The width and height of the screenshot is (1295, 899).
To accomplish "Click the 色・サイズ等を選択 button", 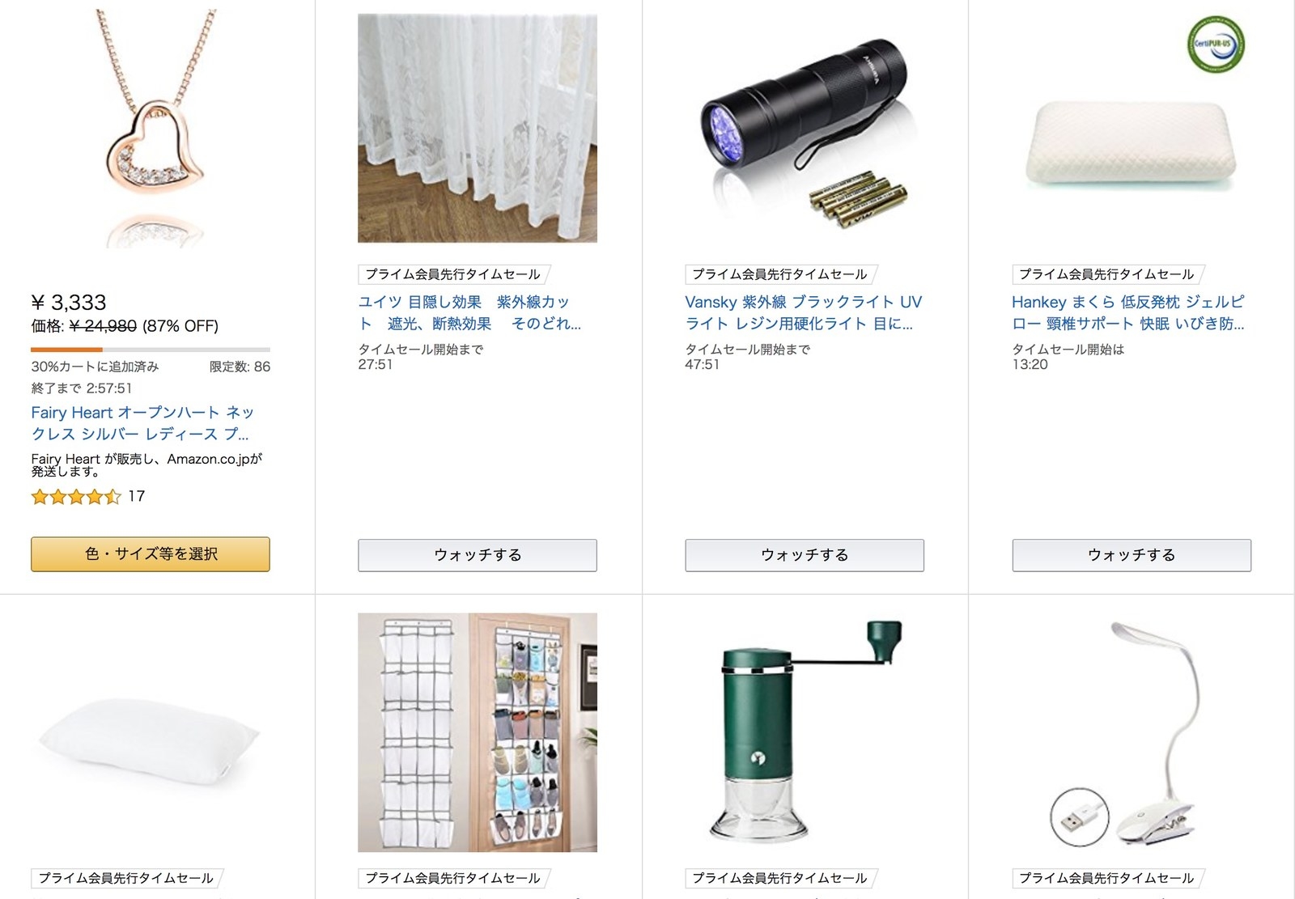I will click(x=151, y=554).
